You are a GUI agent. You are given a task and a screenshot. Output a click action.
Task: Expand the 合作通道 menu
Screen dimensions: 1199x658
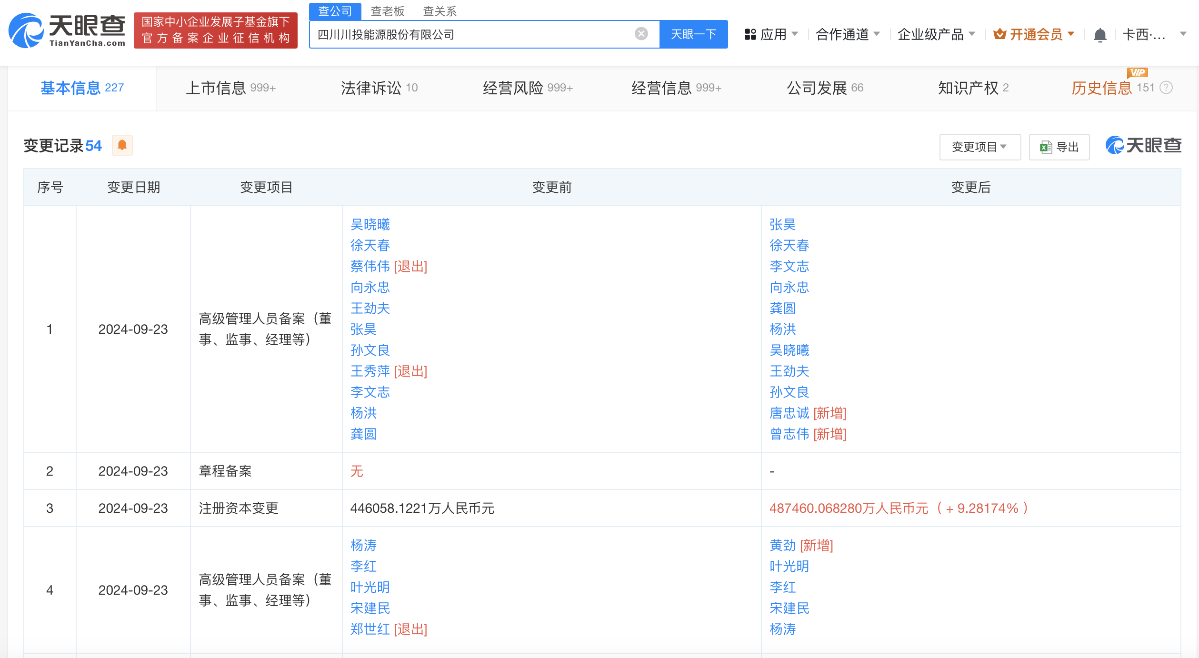(848, 34)
